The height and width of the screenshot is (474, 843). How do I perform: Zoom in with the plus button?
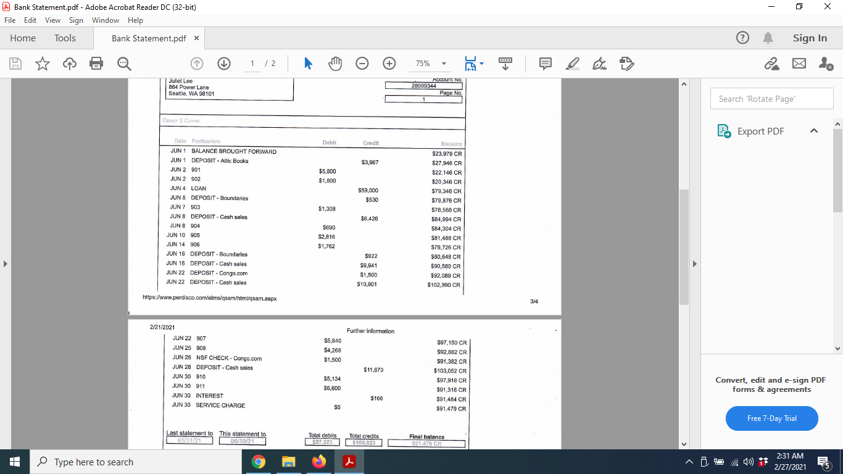click(x=389, y=64)
